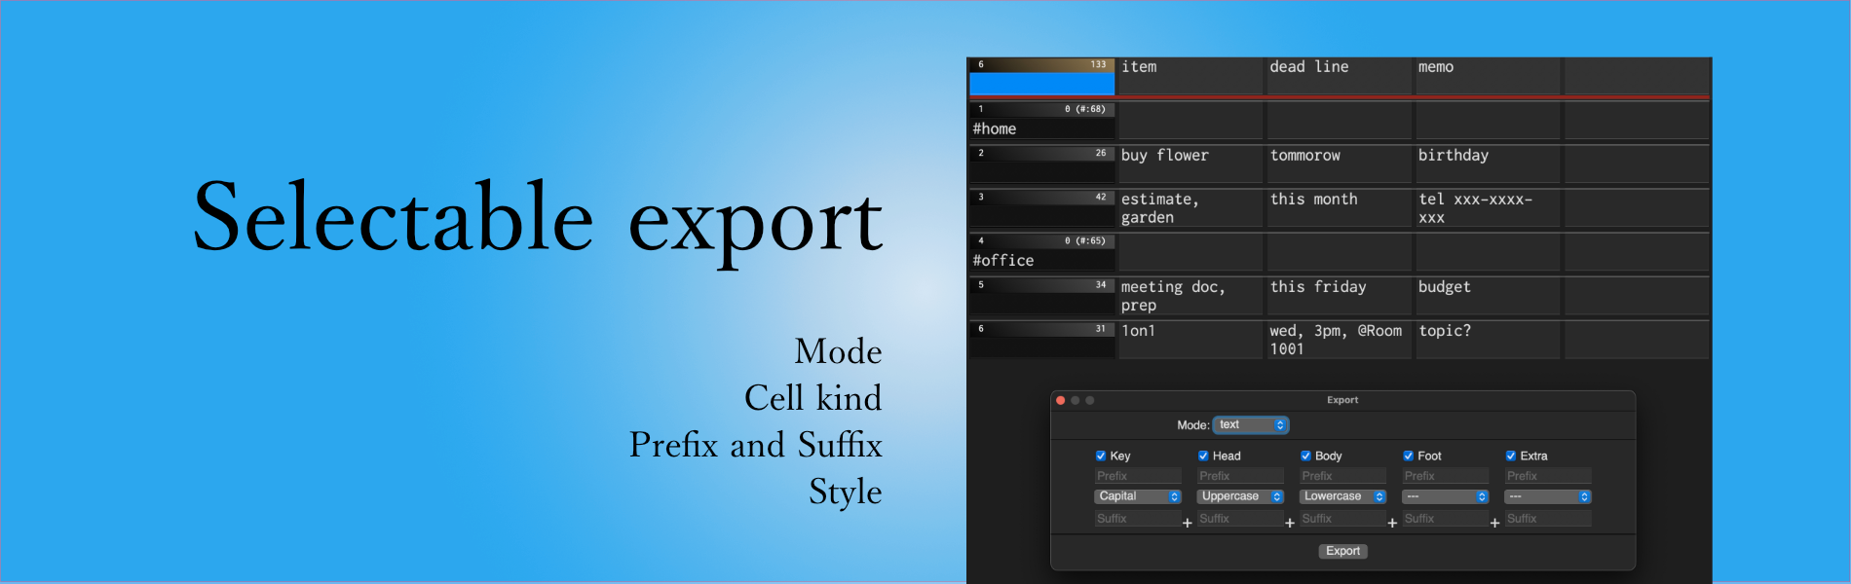Close the Export dialog with red button
1851x584 pixels.
[x=1061, y=400]
